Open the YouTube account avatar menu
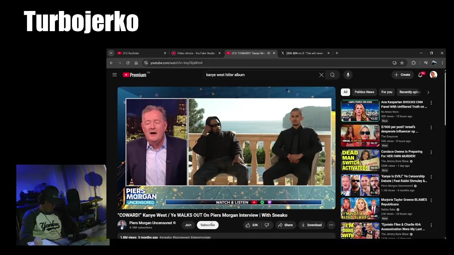Screen dimensions: 454x255 click(x=433, y=75)
